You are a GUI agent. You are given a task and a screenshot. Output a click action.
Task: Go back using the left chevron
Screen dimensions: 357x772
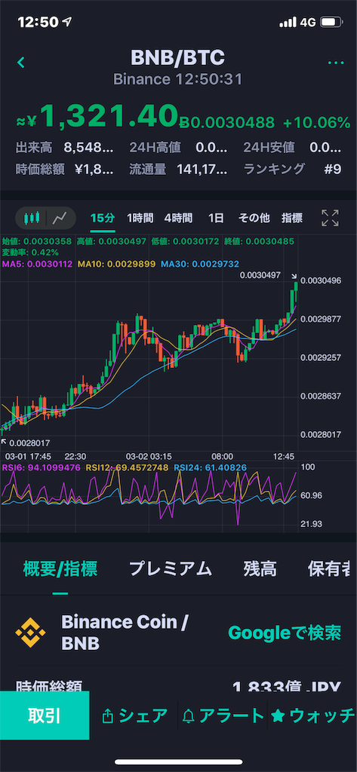click(20, 63)
